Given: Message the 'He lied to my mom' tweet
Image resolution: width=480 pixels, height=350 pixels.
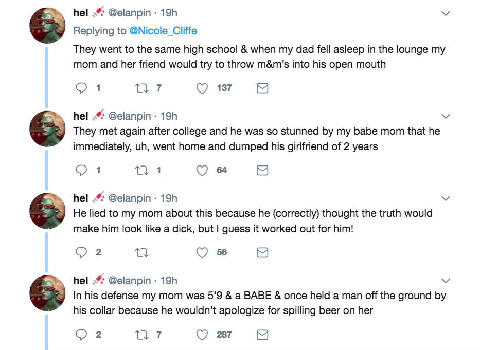Looking at the screenshot, I should 262,253.
